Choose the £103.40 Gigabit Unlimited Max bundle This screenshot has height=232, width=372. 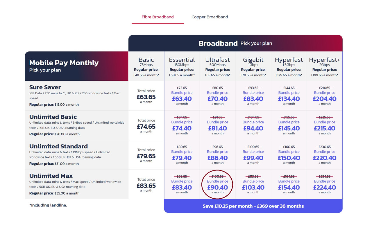click(x=253, y=187)
